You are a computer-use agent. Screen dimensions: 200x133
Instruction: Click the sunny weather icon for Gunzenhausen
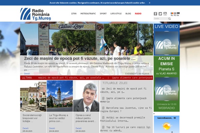point(167,126)
